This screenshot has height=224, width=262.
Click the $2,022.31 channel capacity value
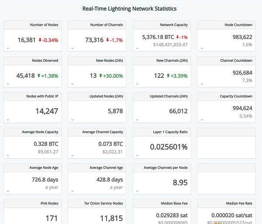pos(113,152)
